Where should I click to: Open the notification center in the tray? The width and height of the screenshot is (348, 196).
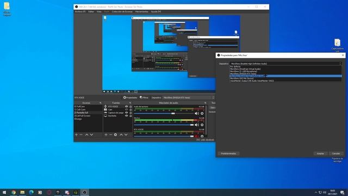pos(343,192)
